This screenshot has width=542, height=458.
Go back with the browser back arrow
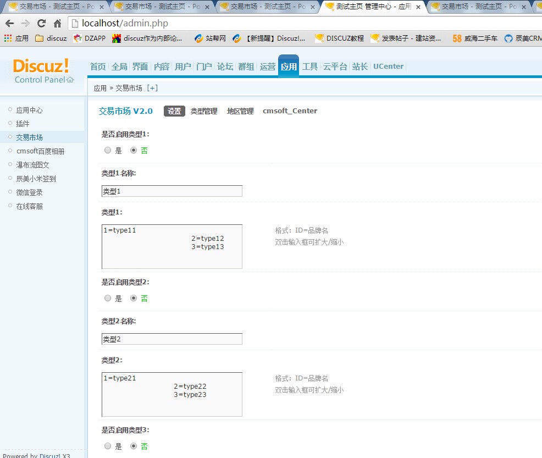tap(10, 23)
